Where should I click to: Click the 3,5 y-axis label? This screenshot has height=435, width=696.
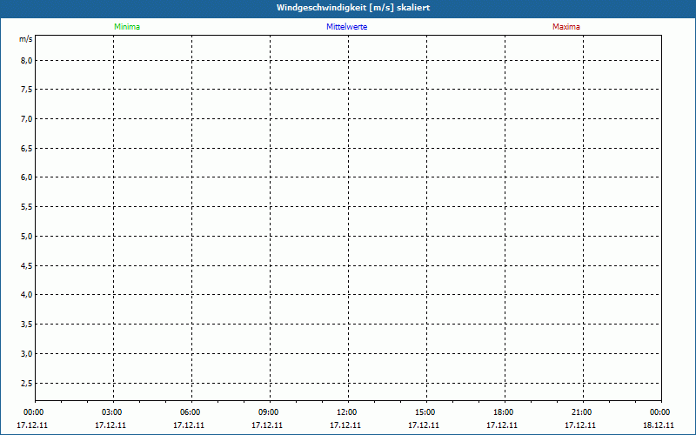pos(27,324)
